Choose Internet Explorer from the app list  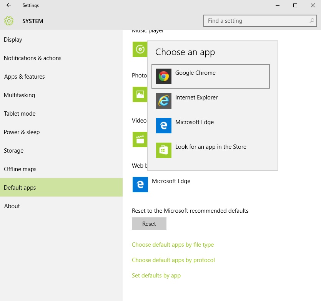[x=210, y=101]
